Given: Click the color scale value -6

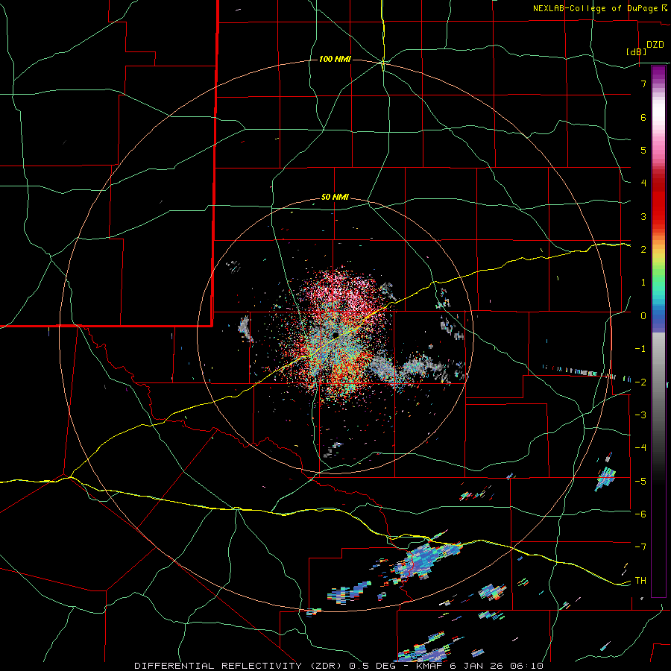Looking at the screenshot, I should coord(640,514).
